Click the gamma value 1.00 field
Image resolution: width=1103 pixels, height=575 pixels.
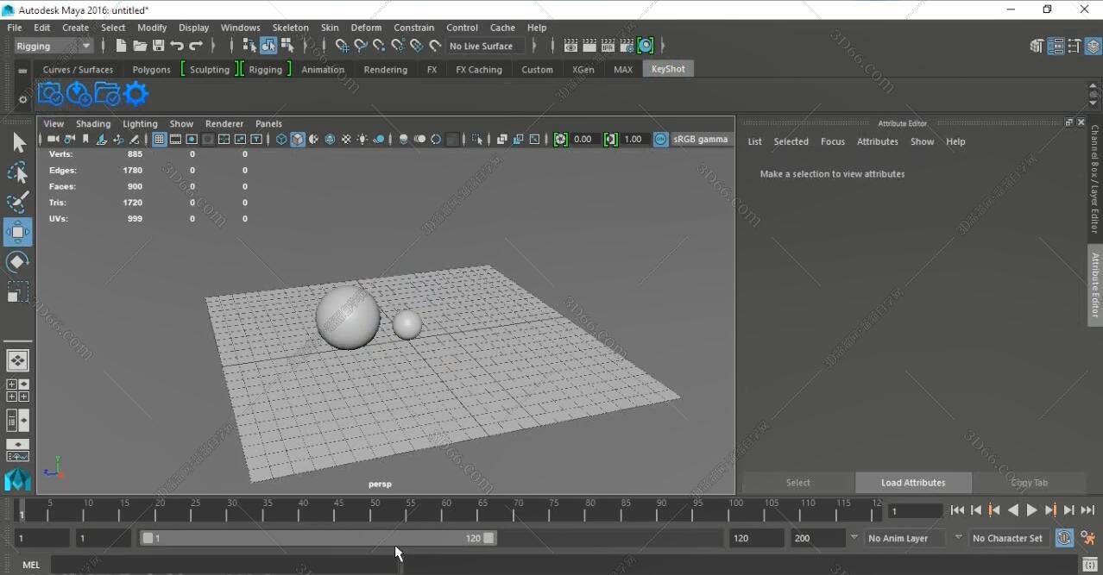click(634, 139)
